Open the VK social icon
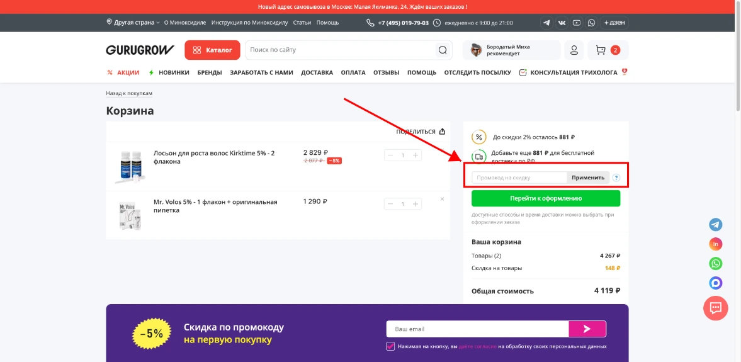 pyautogui.click(x=562, y=23)
